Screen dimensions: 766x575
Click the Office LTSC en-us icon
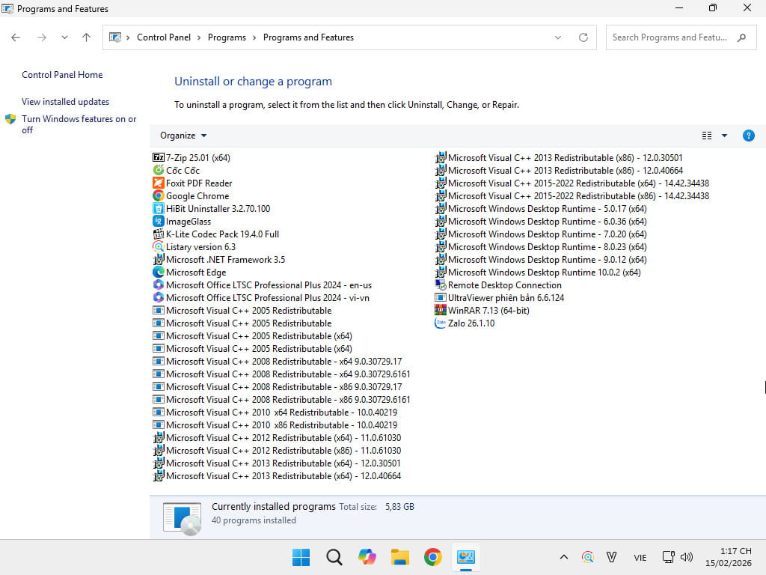point(159,285)
